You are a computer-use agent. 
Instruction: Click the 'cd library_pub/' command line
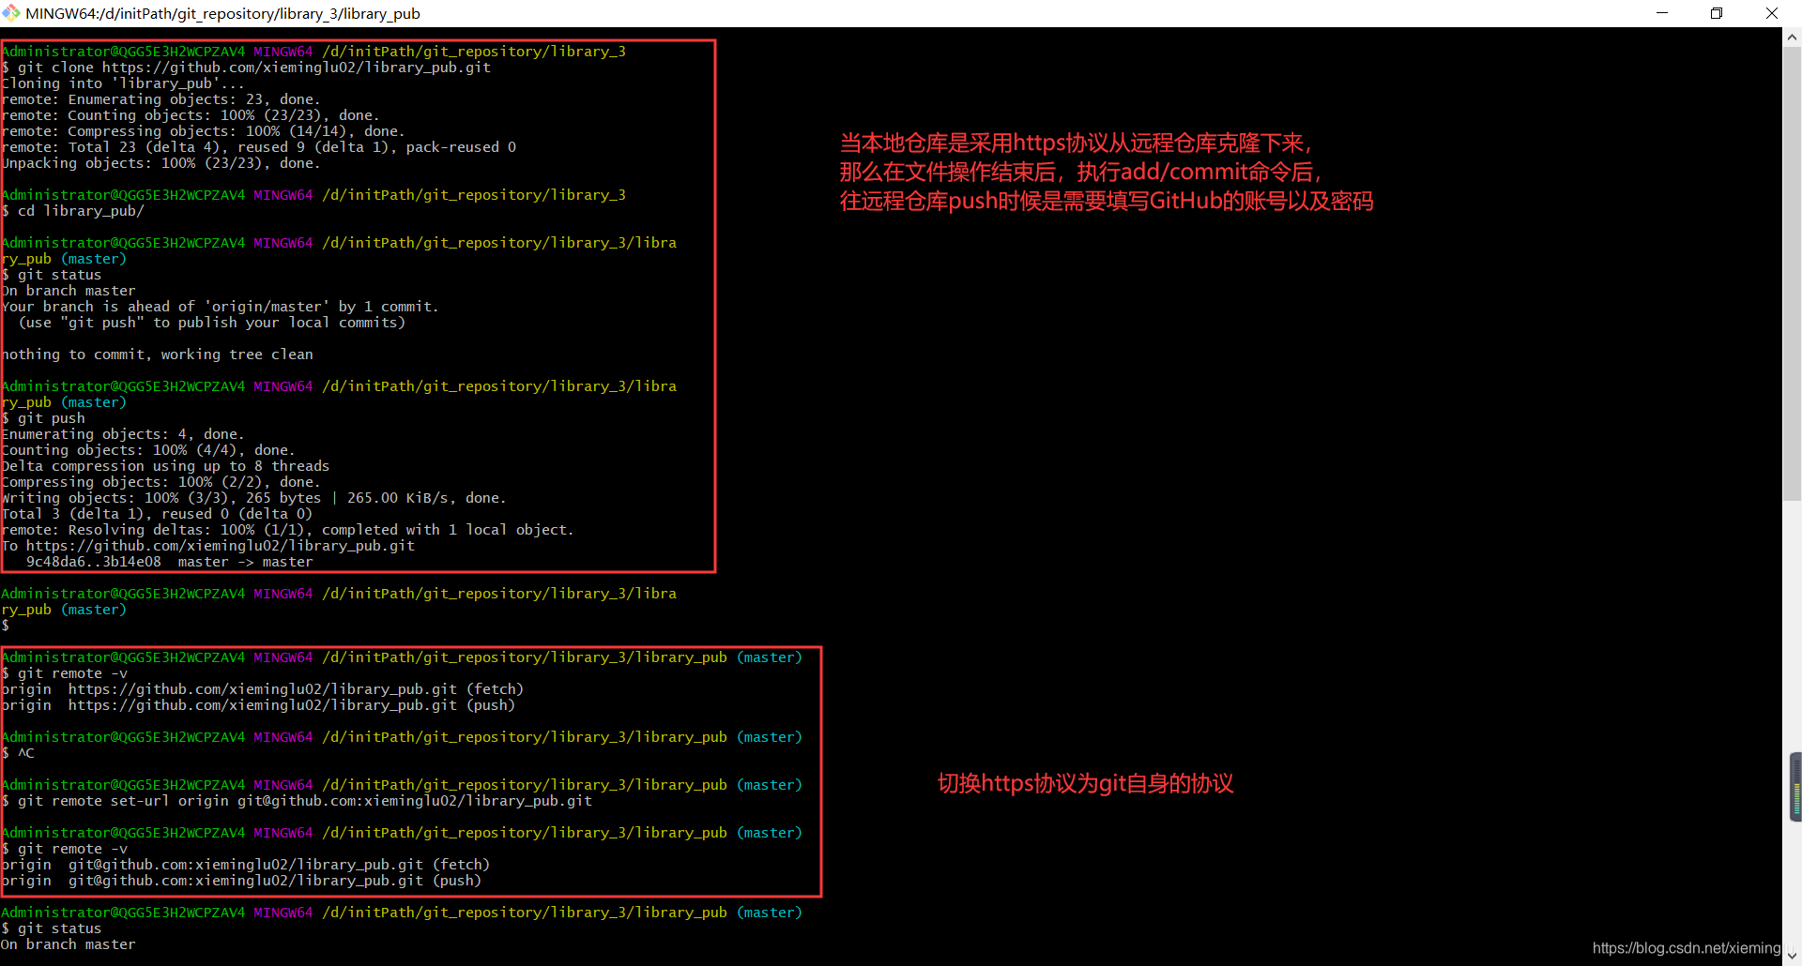pos(73,211)
